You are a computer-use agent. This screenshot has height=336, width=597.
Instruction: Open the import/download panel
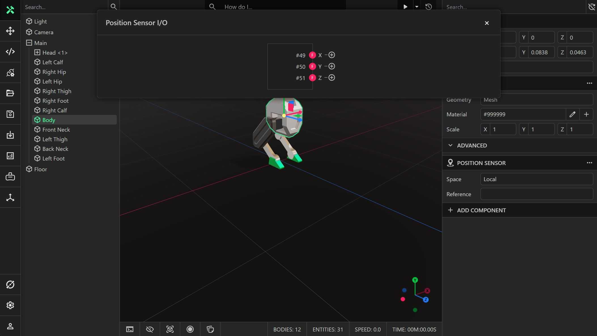tap(10, 135)
